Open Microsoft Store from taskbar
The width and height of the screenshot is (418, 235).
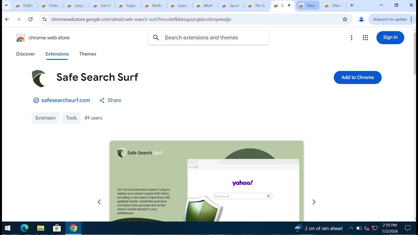click(x=57, y=228)
